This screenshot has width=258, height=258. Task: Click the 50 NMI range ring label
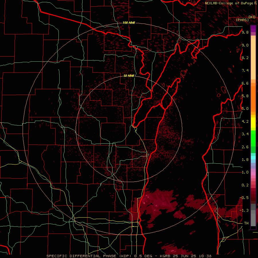point(129,76)
